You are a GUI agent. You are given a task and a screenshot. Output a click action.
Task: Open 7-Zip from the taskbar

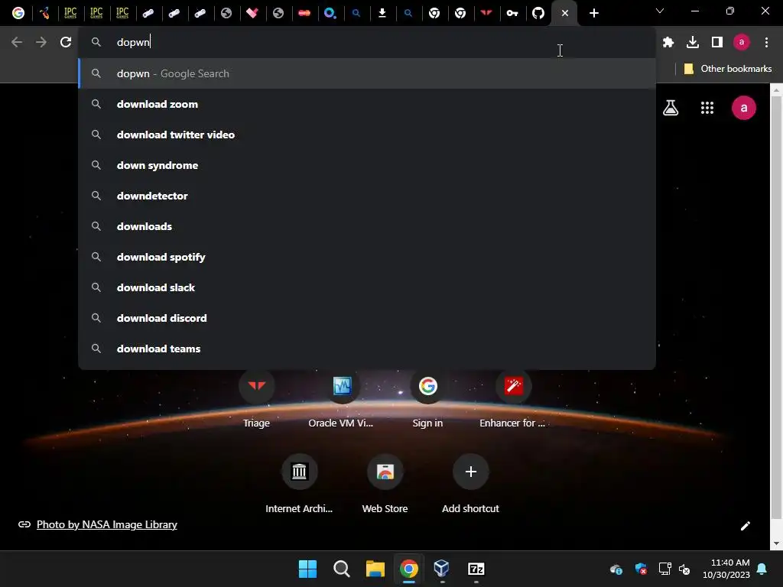tap(476, 569)
